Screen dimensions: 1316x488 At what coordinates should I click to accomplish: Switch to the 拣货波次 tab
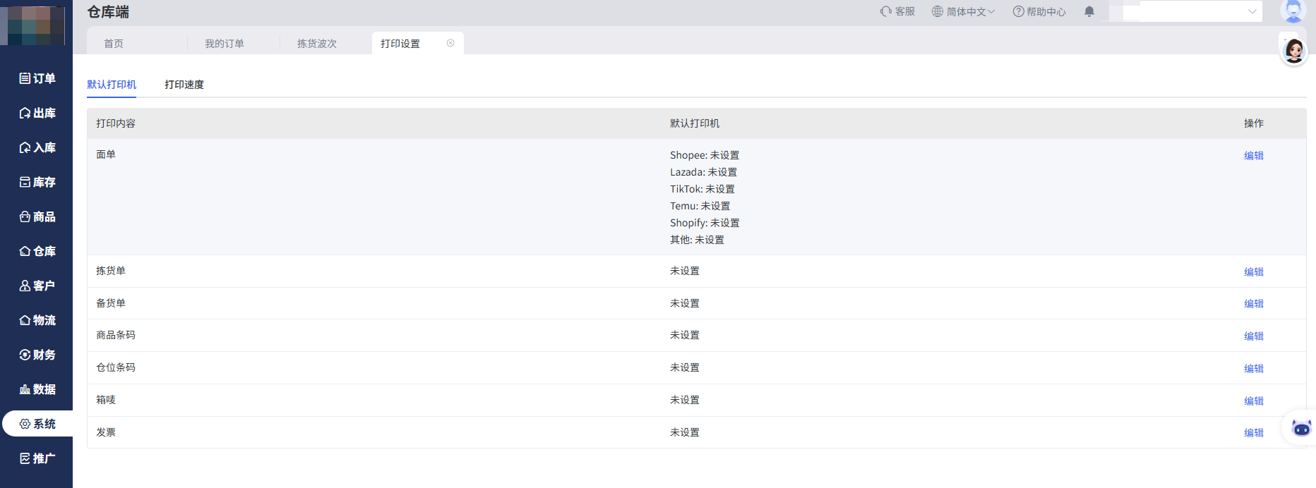(317, 44)
